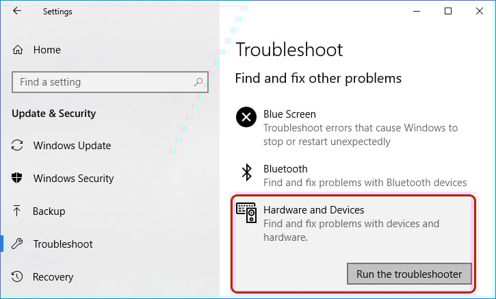
Task: Click the Troubleshoot wrench icon
Action: coord(18,244)
